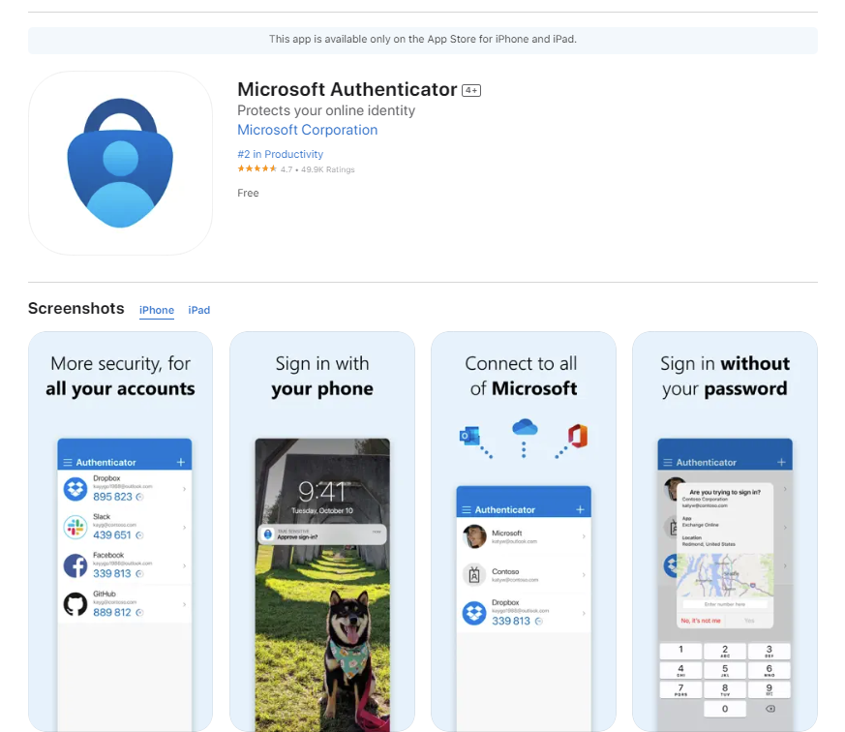Click the Microsoft Authenticator app icon

tap(120, 163)
